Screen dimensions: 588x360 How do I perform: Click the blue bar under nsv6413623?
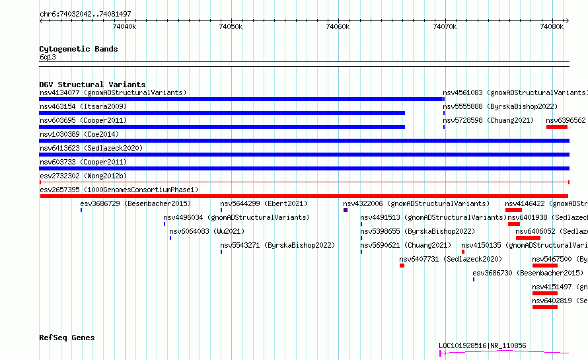pyautogui.click(x=304, y=155)
